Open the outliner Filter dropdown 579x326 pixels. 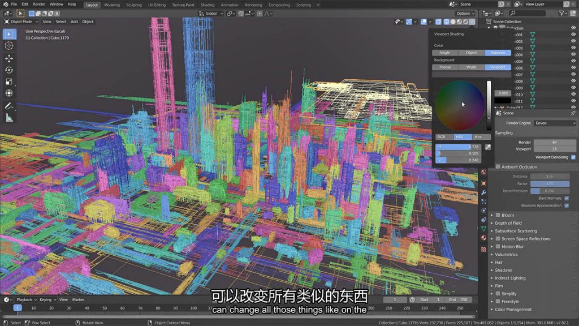tap(563, 14)
